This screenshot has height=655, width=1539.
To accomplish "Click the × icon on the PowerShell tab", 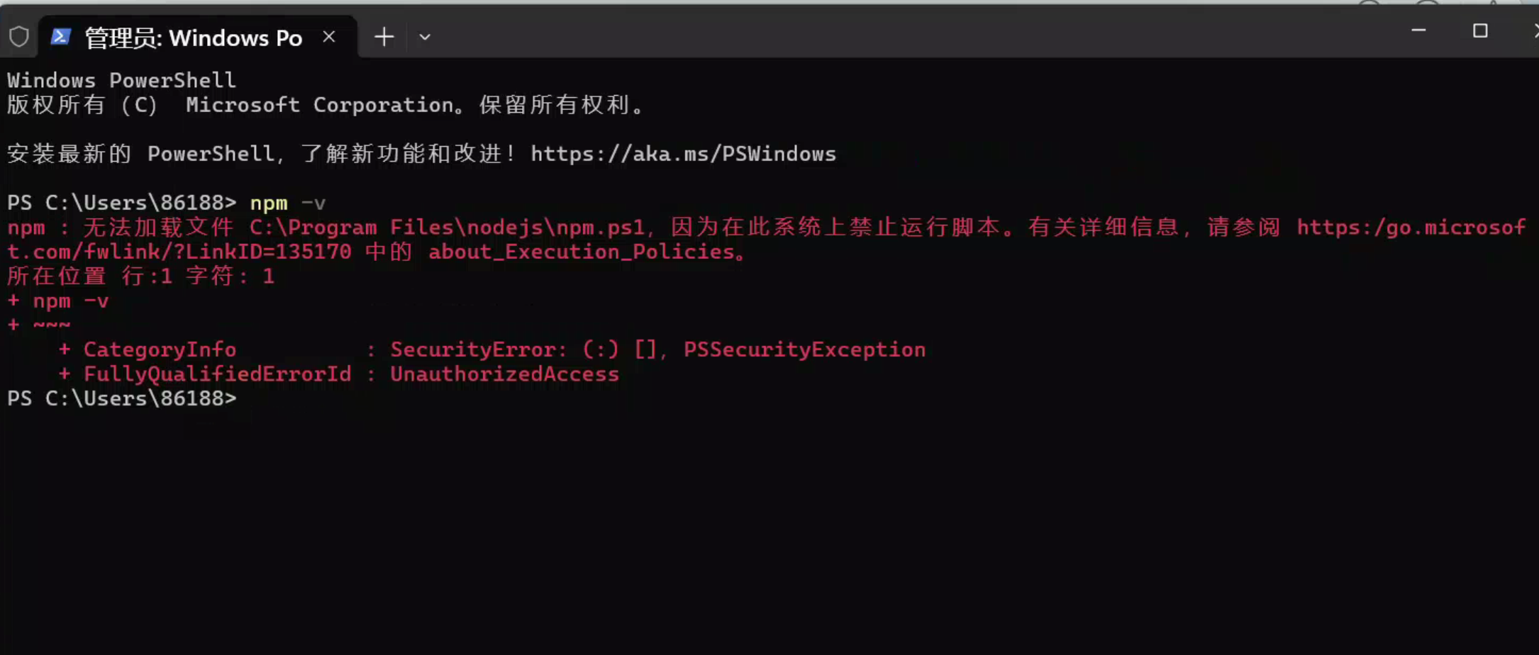I will [328, 37].
